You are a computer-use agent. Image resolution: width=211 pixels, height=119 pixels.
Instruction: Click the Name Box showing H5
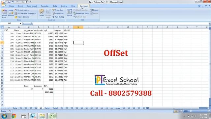pyautogui.click(x=10, y=23)
